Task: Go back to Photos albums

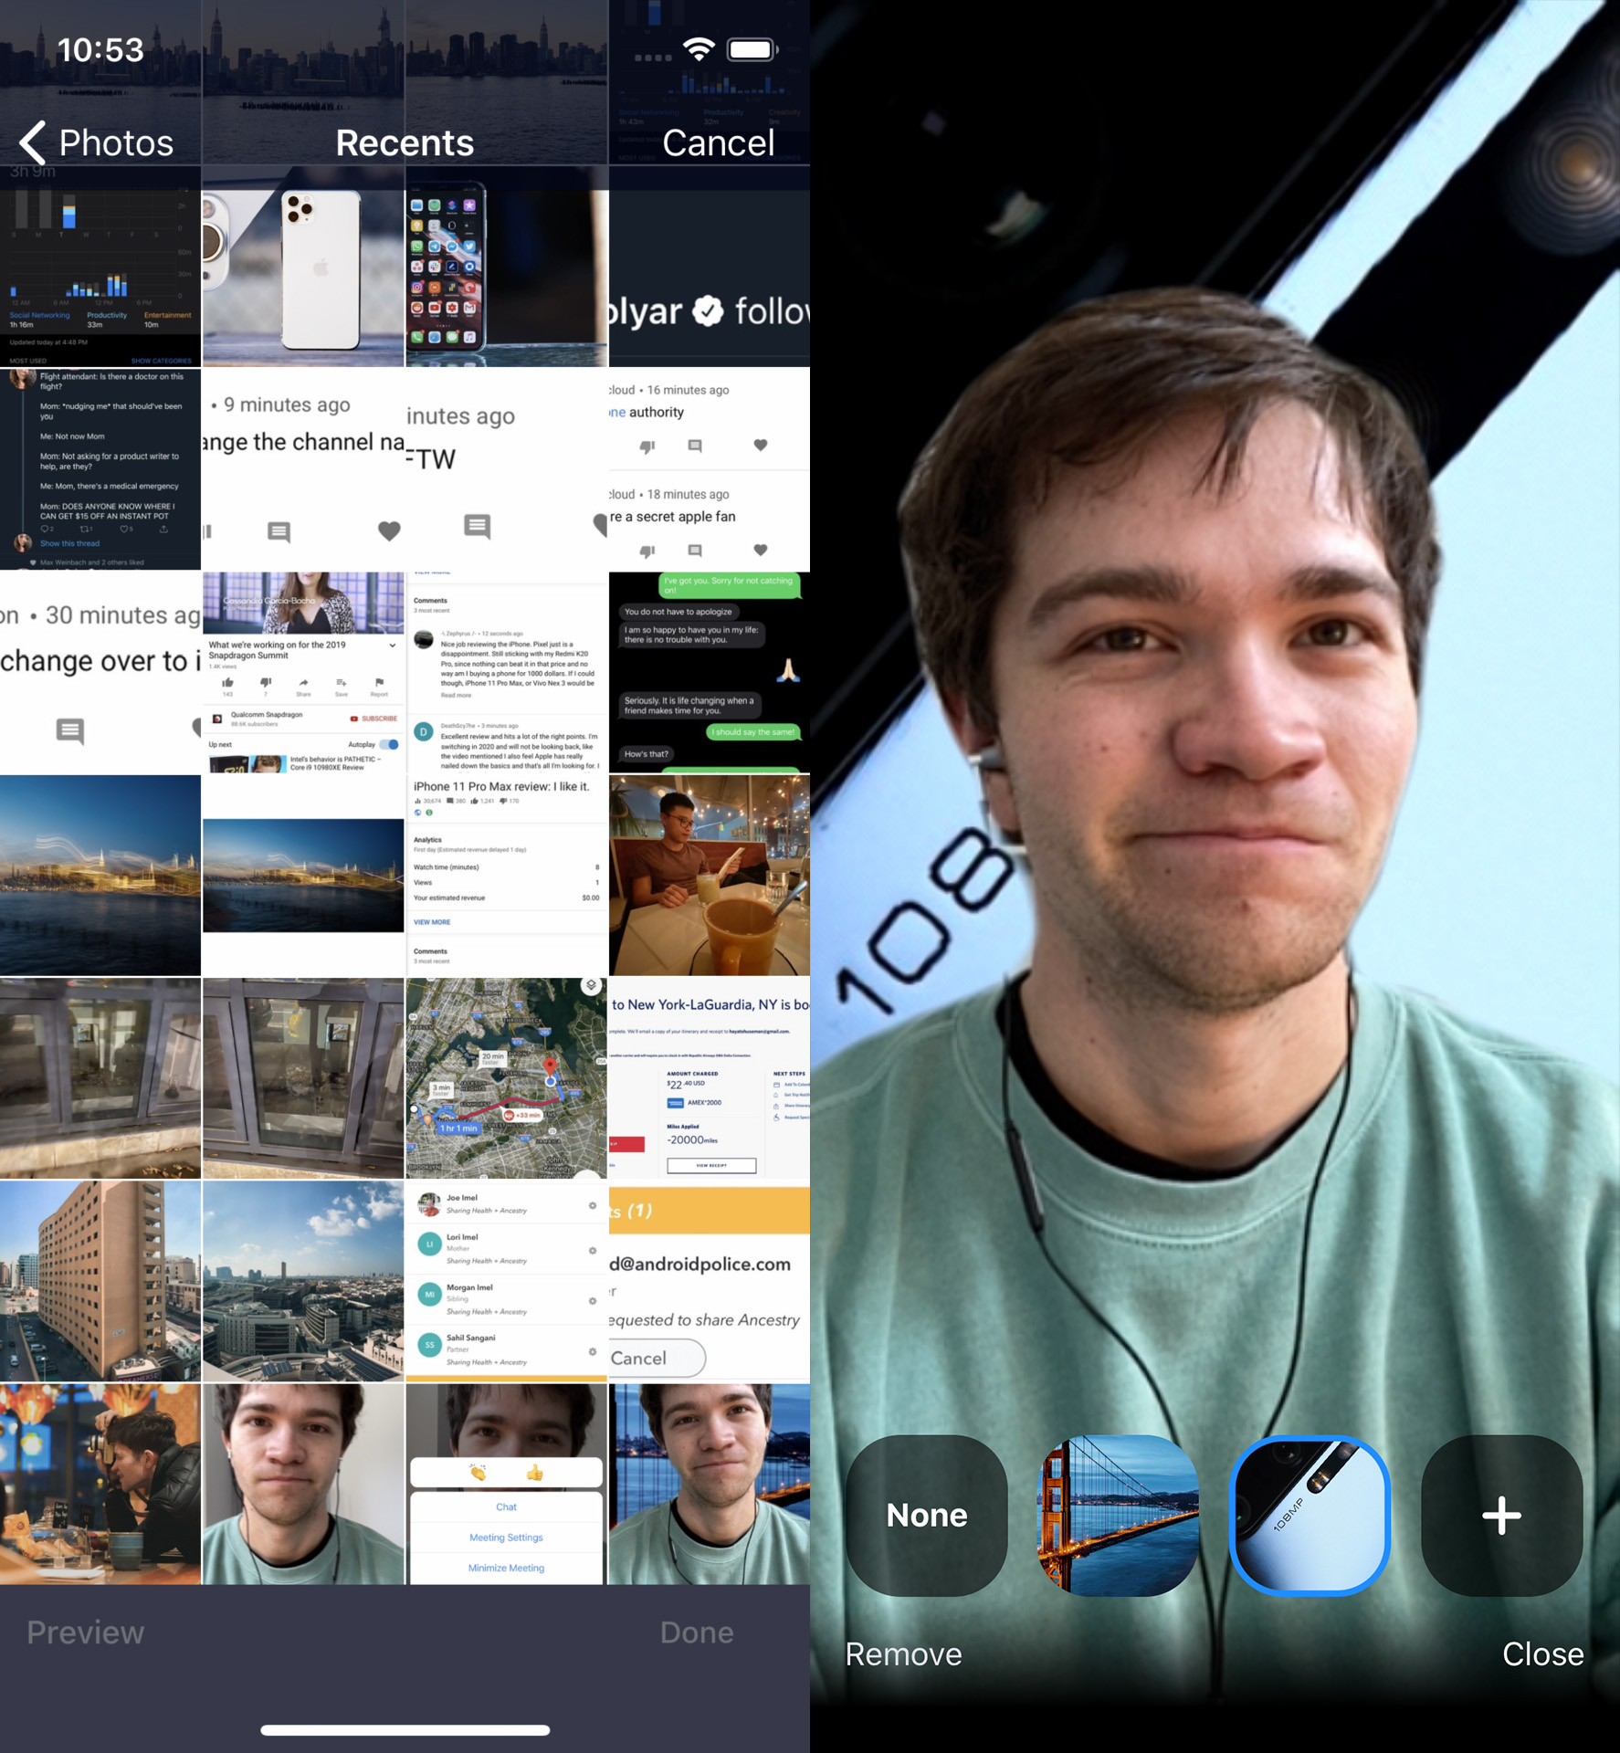Action: pyautogui.click(x=97, y=143)
